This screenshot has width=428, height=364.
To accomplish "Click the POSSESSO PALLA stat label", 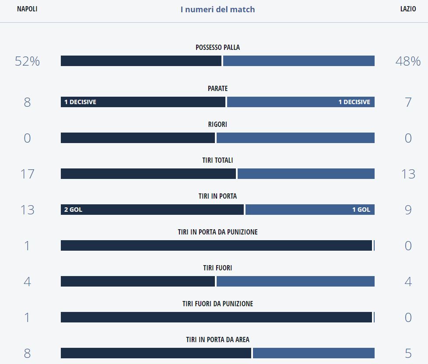I will coord(218,47).
